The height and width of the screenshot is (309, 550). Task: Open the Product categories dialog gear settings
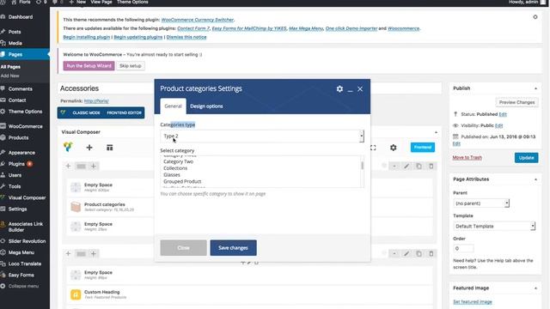click(339, 89)
